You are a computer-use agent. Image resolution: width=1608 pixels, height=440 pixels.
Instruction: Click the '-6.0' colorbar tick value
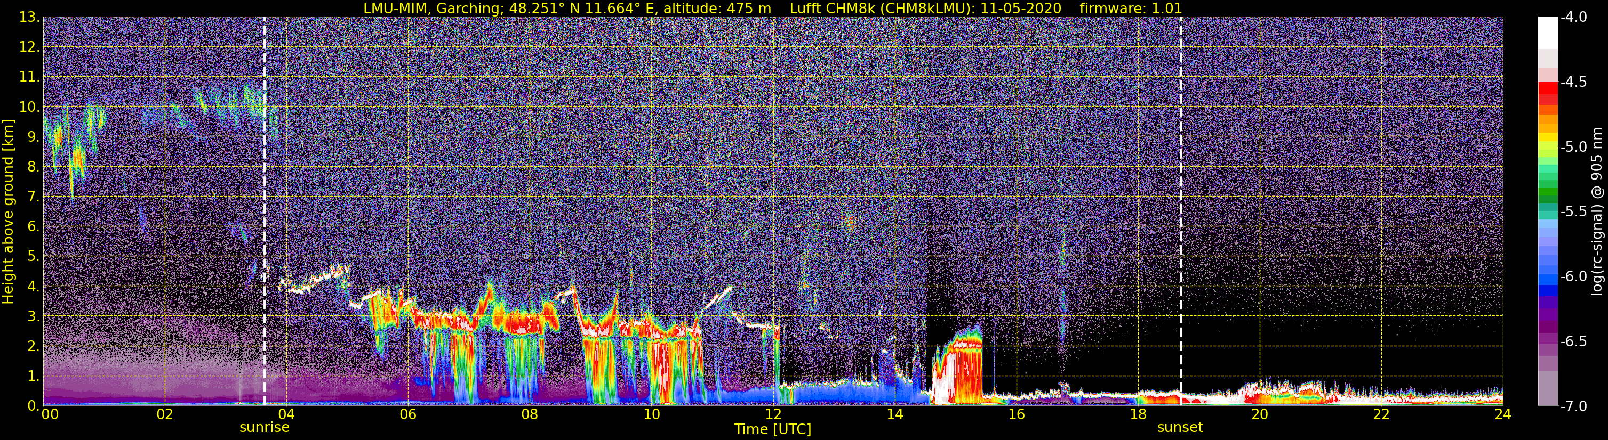point(1574,276)
